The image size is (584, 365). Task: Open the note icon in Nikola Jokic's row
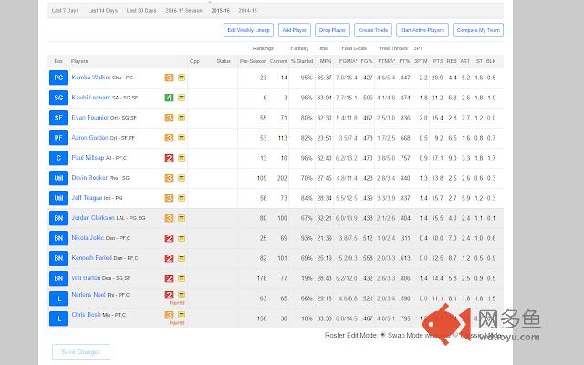pos(182,238)
